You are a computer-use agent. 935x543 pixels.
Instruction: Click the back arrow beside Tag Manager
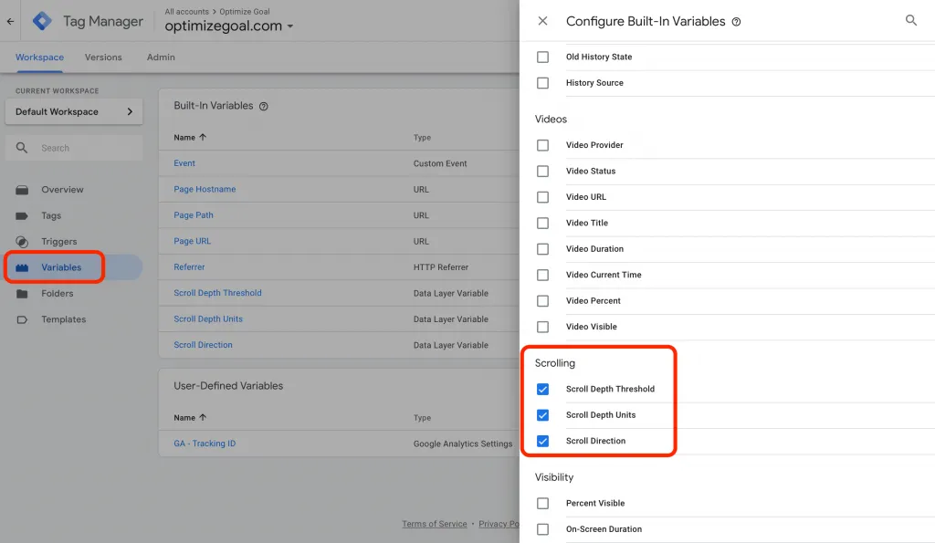pos(10,22)
